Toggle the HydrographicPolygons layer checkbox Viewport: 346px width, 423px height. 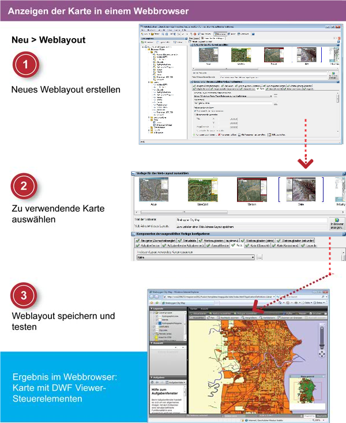click(157, 323)
